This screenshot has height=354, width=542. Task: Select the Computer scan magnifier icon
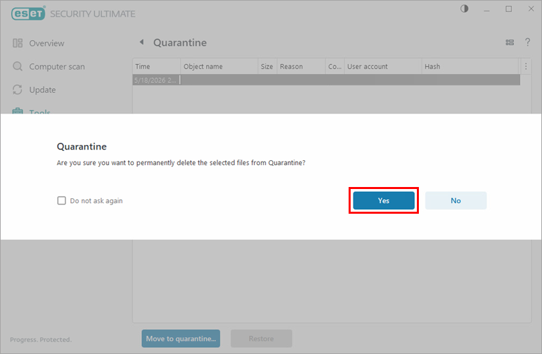pos(17,66)
